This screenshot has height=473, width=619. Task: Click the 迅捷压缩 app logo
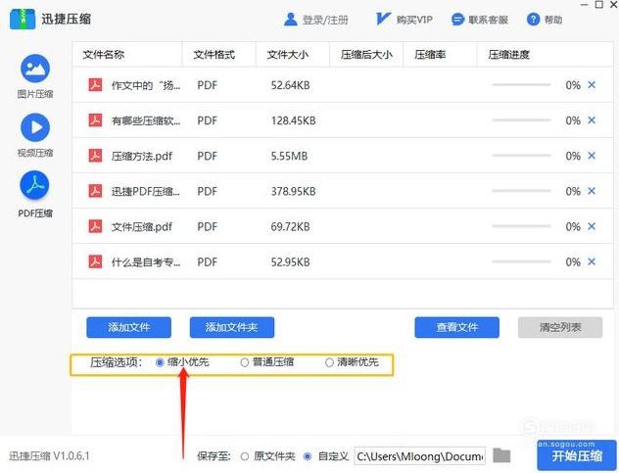coord(23,19)
